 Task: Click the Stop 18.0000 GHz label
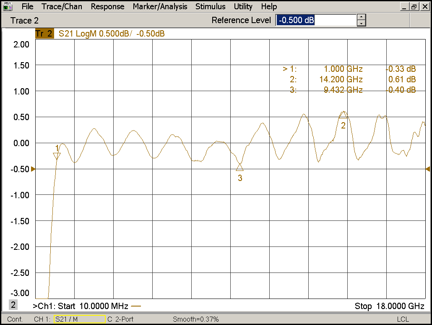[x=389, y=306]
